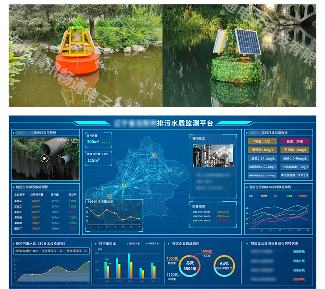Click the 企业名称 column header
325x289 pixels.
pyautogui.click(x=19, y=194)
